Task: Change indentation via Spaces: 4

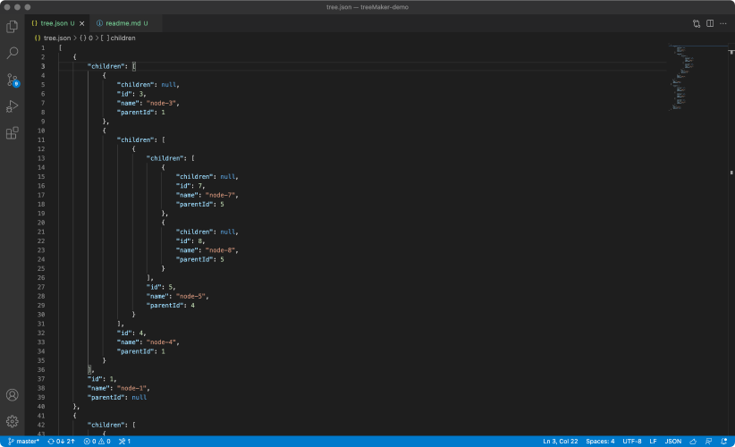Action: 600,441
